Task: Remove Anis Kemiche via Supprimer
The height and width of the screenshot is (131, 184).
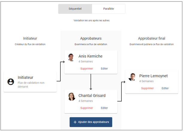Action: pos(86,69)
